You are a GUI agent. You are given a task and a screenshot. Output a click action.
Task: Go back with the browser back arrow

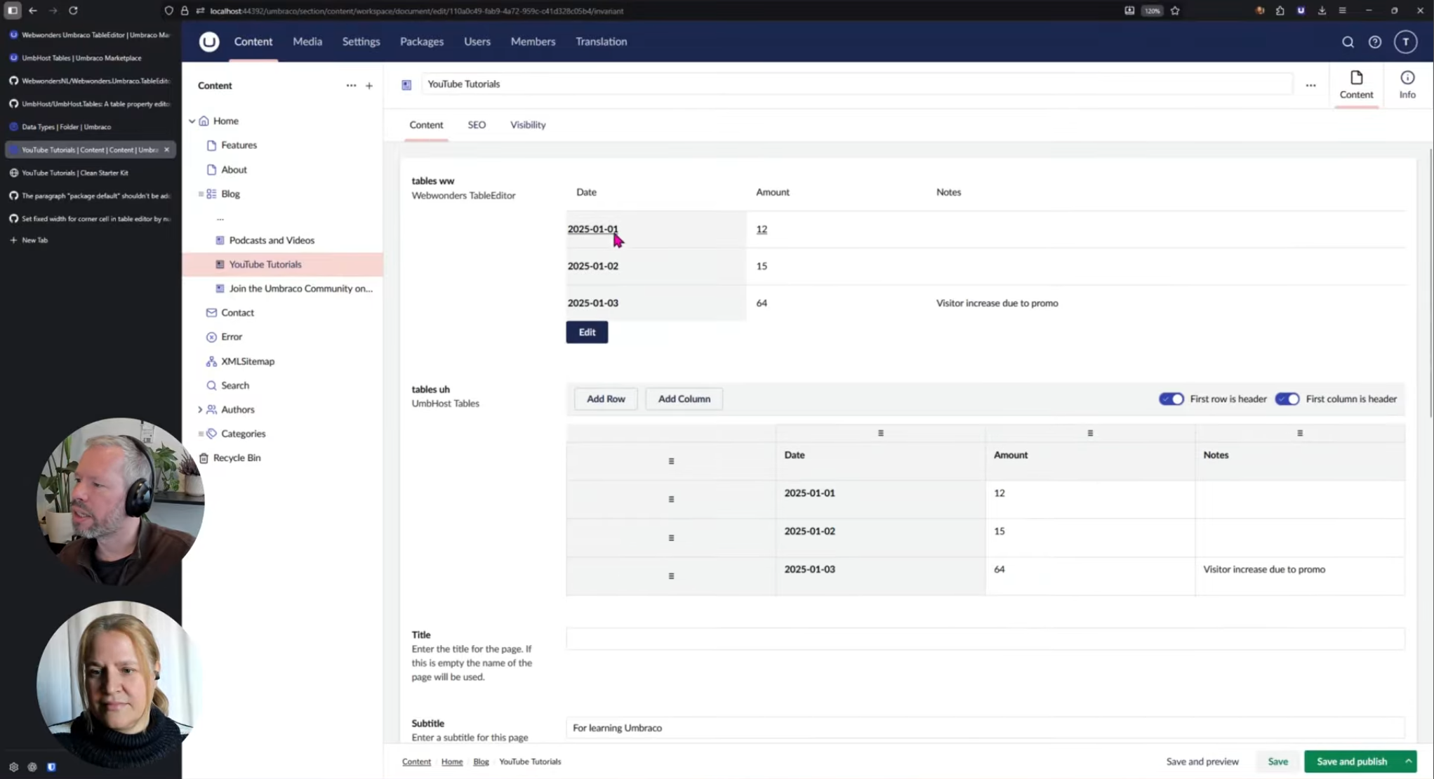pos(33,11)
